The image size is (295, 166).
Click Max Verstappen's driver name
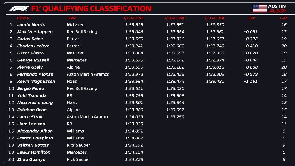[35, 32]
